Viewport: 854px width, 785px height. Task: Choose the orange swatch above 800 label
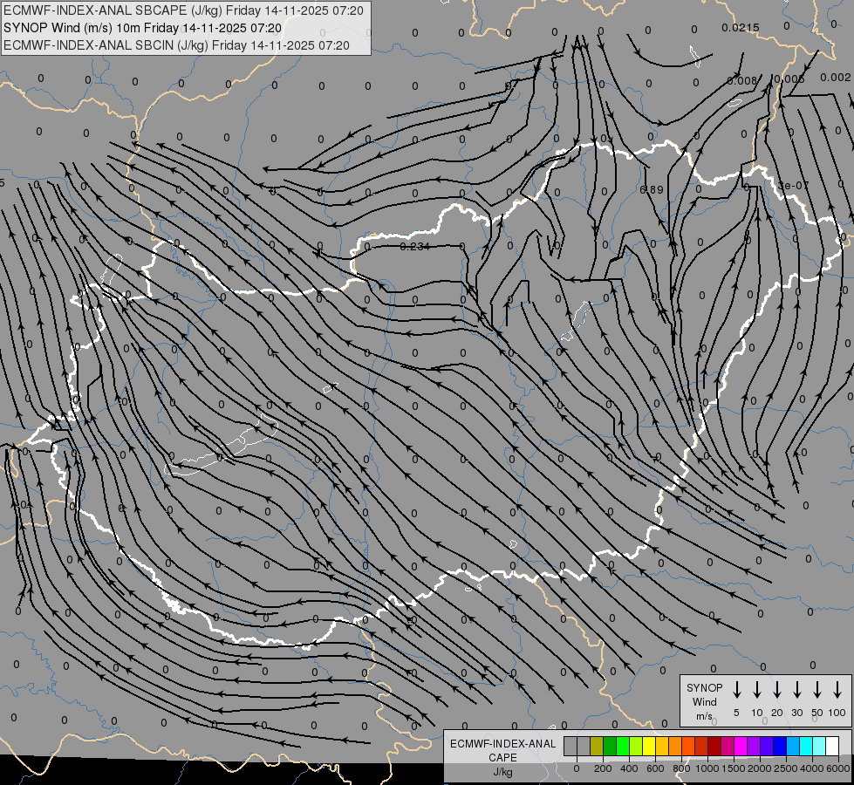(675, 746)
